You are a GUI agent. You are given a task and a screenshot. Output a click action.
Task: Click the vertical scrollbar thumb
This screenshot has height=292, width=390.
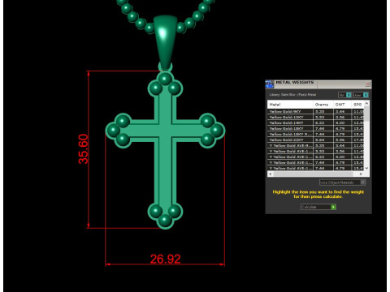[x=366, y=114]
